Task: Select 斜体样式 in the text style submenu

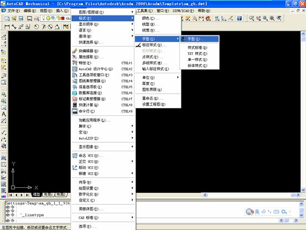Action: tap(199, 65)
